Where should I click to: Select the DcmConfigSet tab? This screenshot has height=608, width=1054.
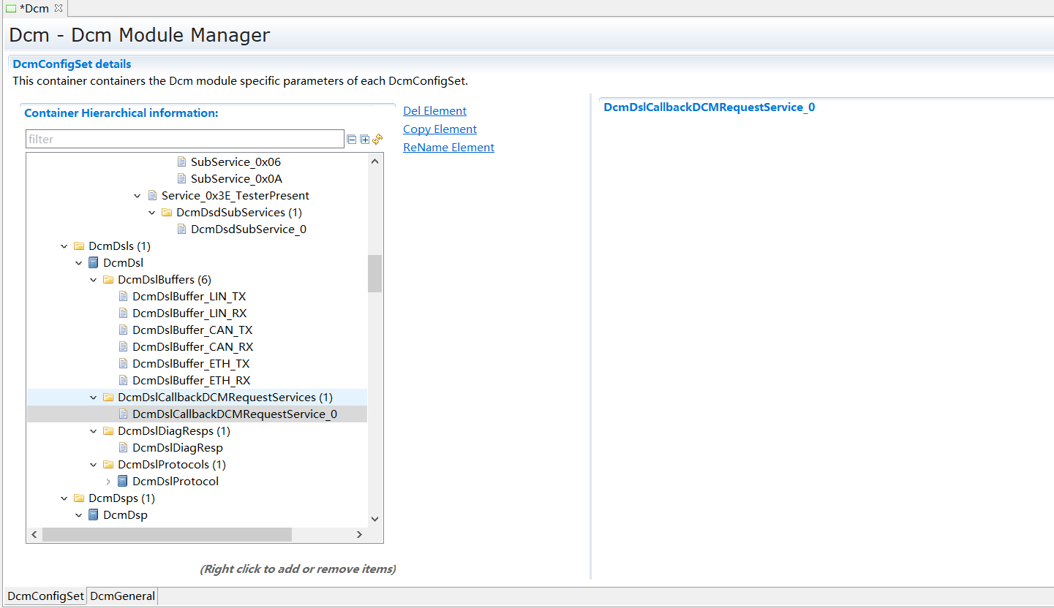pos(45,596)
